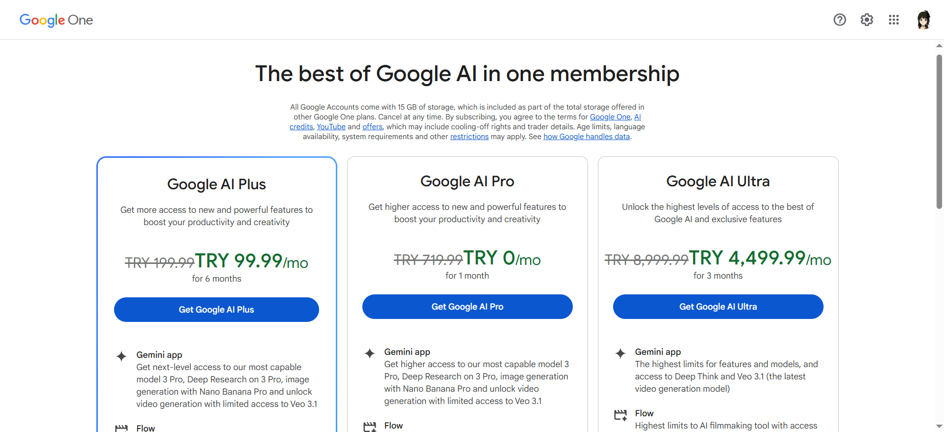The height and width of the screenshot is (432, 944).
Task: Open the how Google handles data link
Action: (x=587, y=137)
